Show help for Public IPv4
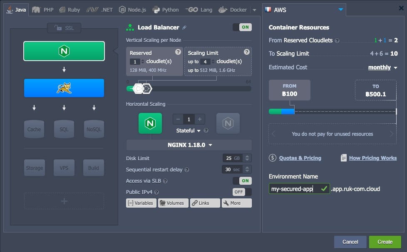 coord(156,192)
